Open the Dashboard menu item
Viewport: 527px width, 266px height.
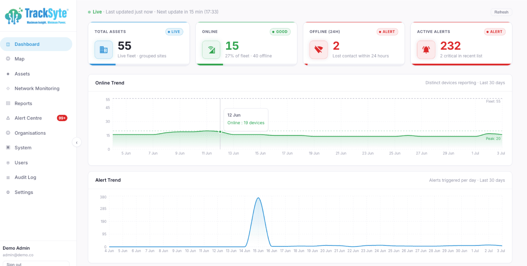36,44
